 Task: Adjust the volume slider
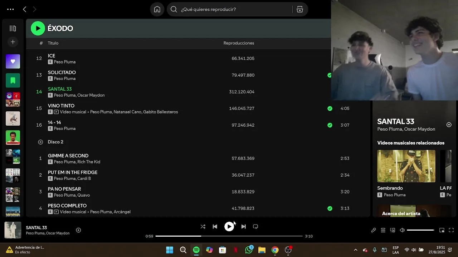(x=420, y=230)
